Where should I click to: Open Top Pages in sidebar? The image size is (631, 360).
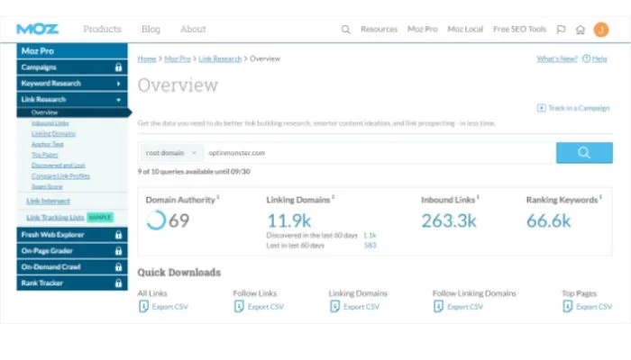pos(45,155)
